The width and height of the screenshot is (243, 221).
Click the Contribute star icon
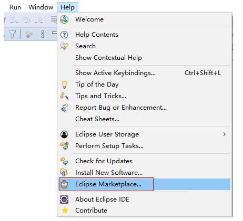(x=65, y=210)
